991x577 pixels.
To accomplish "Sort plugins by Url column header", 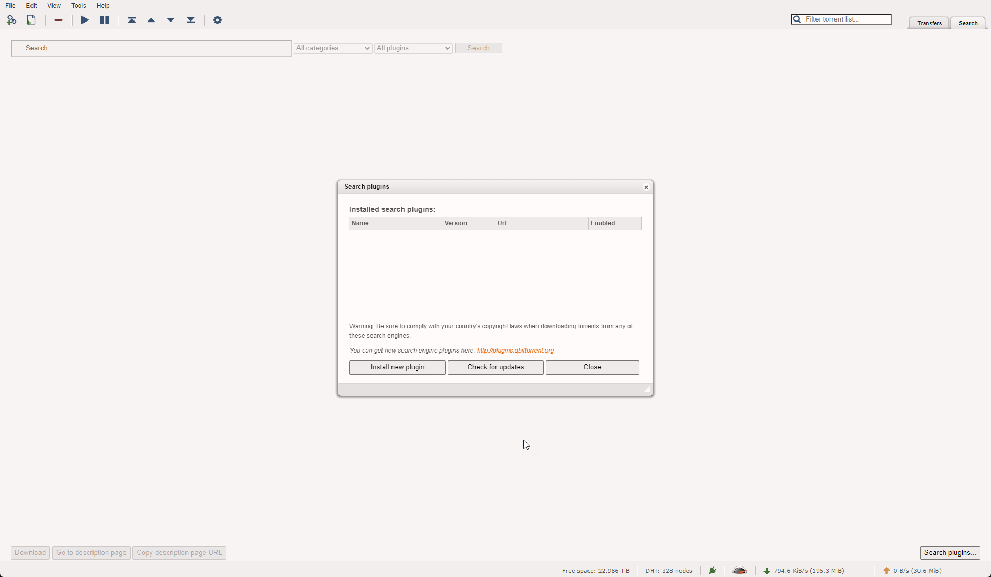I will (x=542, y=223).
